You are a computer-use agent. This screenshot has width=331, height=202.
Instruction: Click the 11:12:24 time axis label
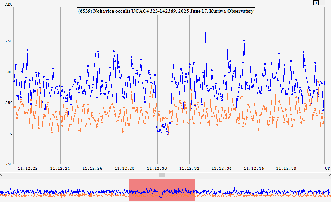60,168
